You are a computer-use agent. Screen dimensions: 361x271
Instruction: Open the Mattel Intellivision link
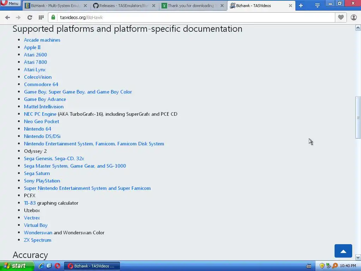tap(44, 107)
